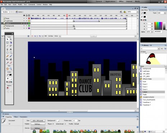Switch to the Color Swatches tab
This screenshot has width=167, height=133.
[155, 10]
